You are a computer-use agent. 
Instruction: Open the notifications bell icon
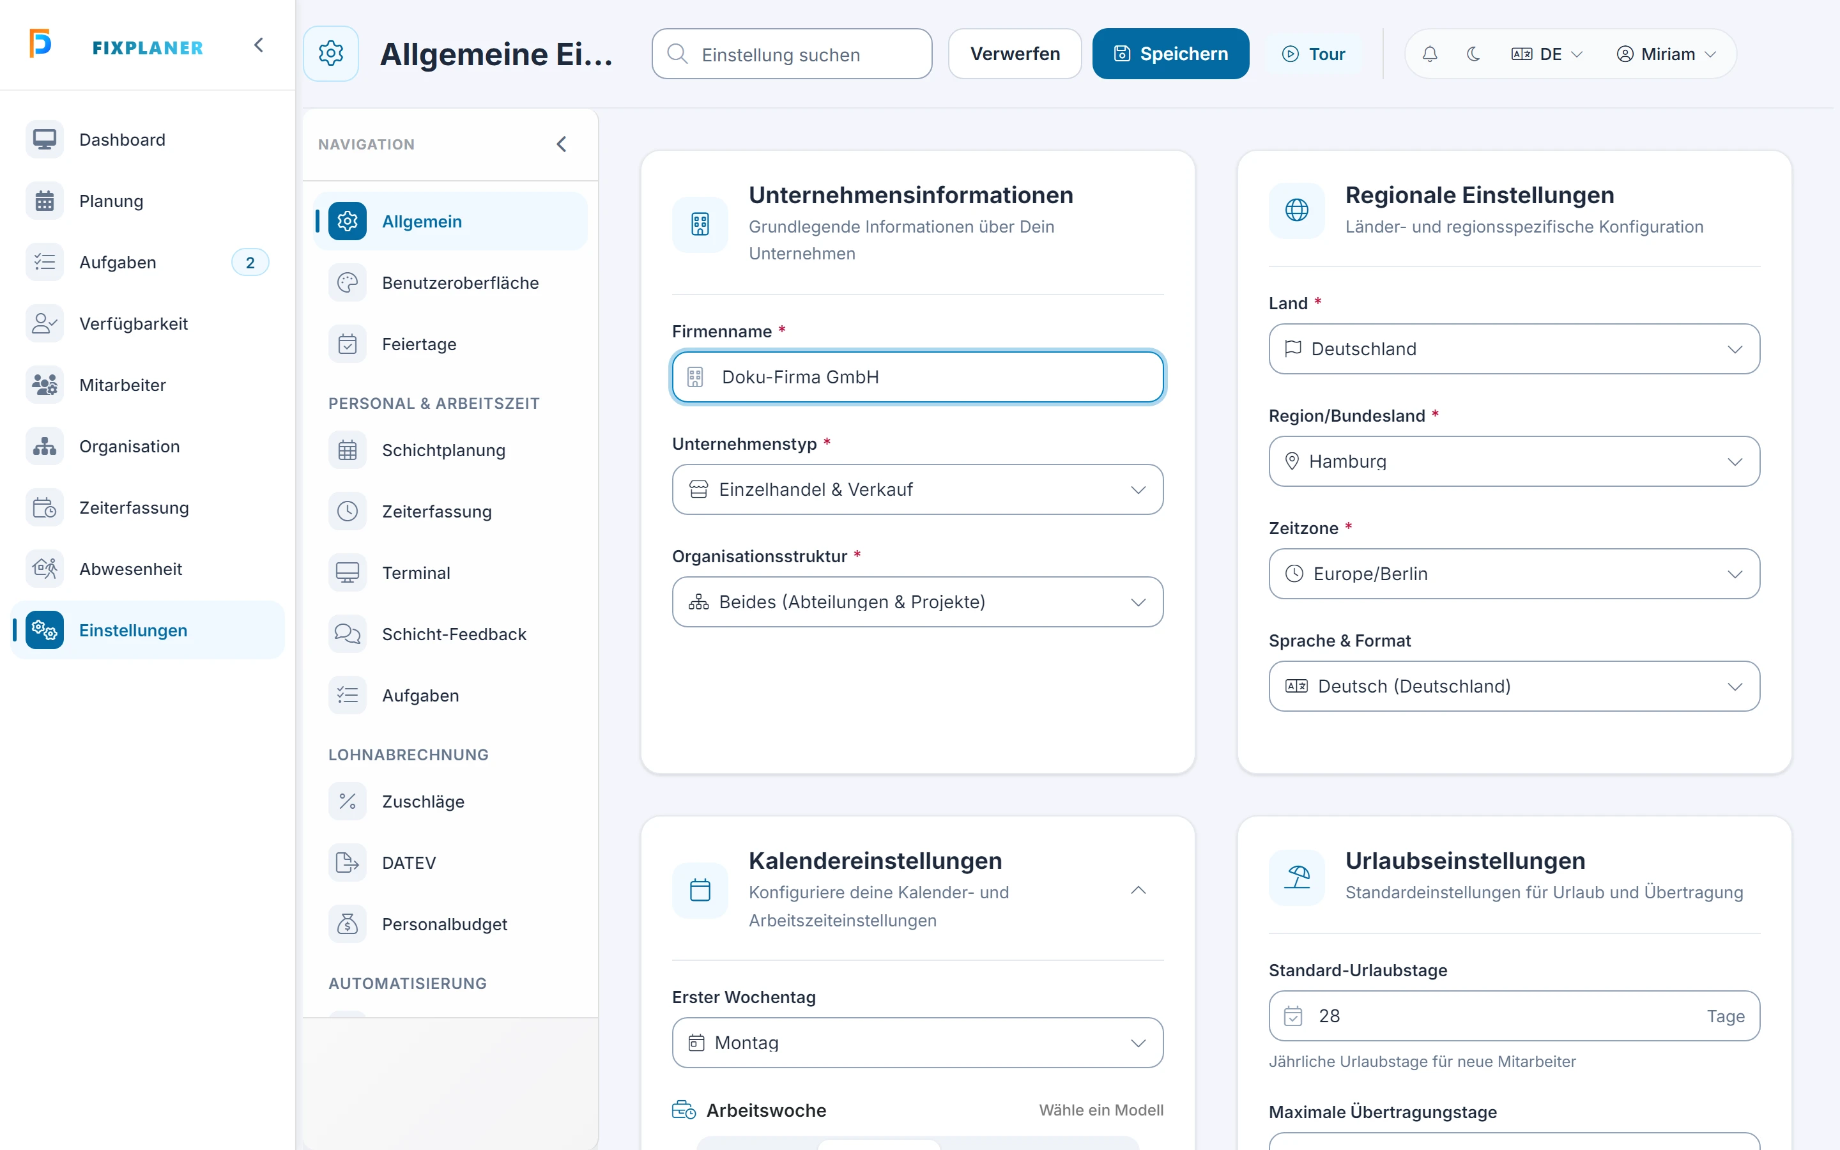tap(1429, 54)
